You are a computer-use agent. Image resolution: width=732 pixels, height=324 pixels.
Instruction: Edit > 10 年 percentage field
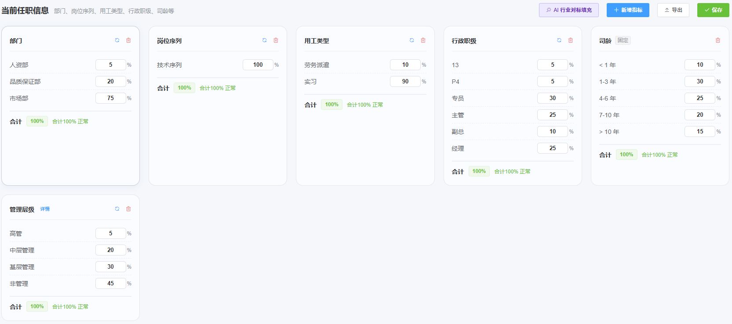click(700, 132)
